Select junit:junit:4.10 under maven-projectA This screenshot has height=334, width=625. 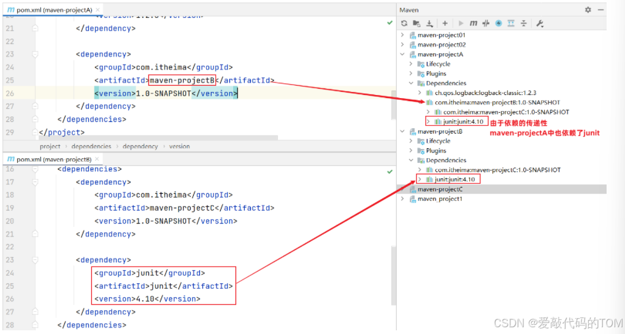pyautogui.click(x=464, y=121)
